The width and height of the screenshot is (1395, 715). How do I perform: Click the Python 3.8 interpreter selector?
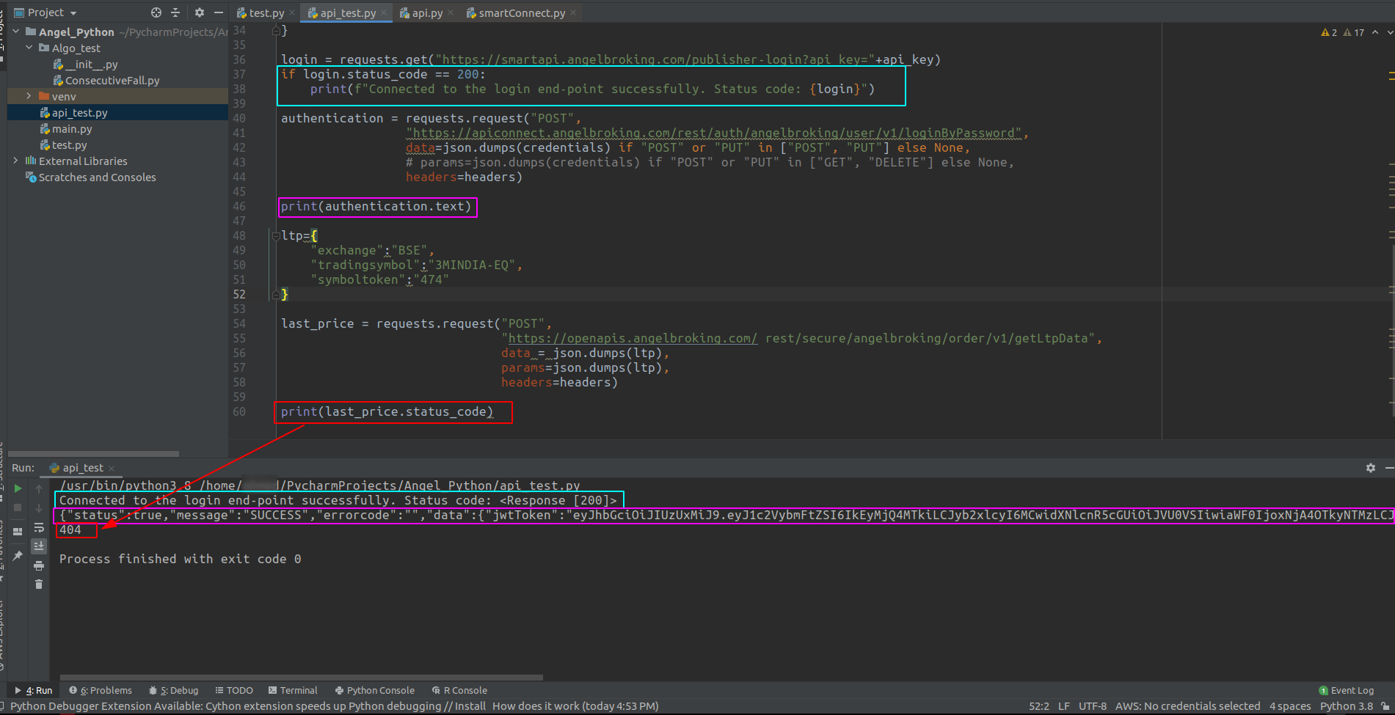(1347, 706)
